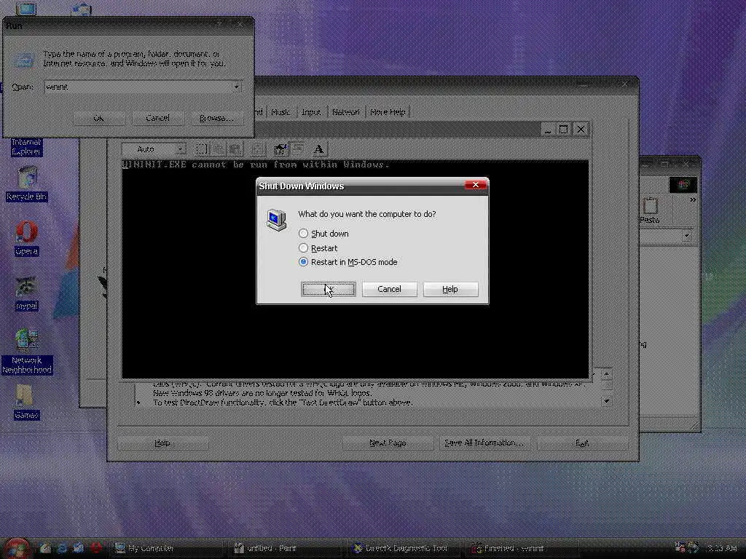Click the system tray clock
The image size is (746, 559).
722,549
